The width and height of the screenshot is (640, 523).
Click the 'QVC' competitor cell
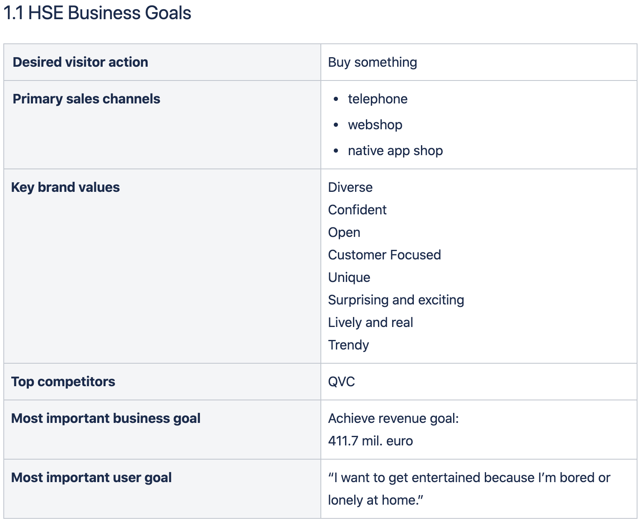pyautogui.click(x=341, y=382)
